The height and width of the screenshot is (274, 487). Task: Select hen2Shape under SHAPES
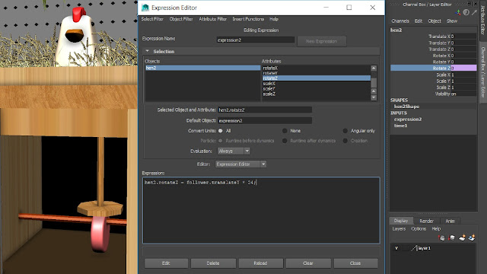pos(406,107)
